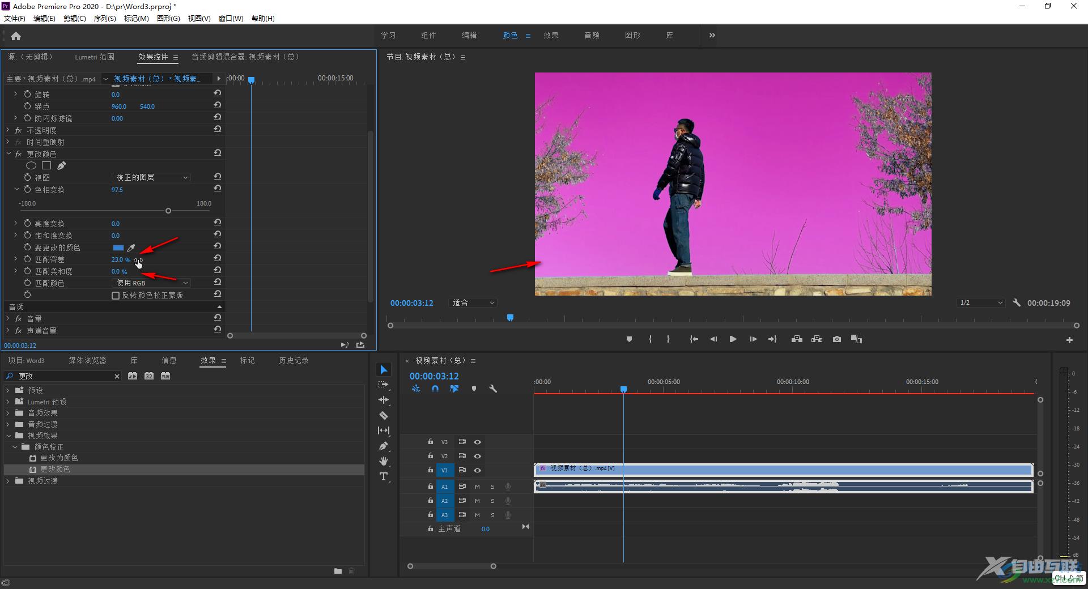Expand the 匹配容差 parameter
1088x589 pixels.
(x=15, y=259)
